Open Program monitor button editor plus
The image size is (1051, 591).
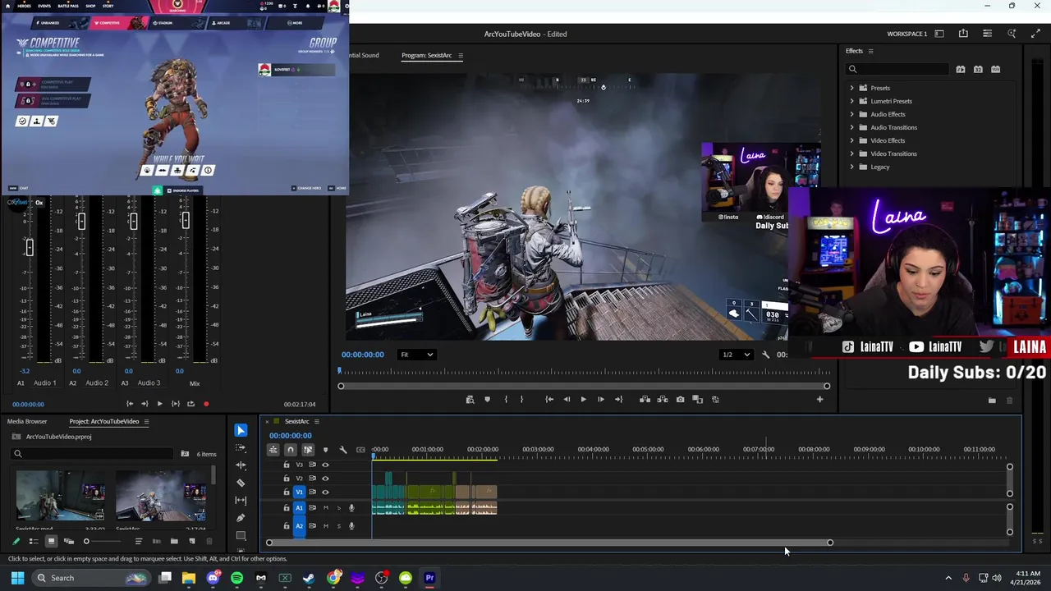819,400
